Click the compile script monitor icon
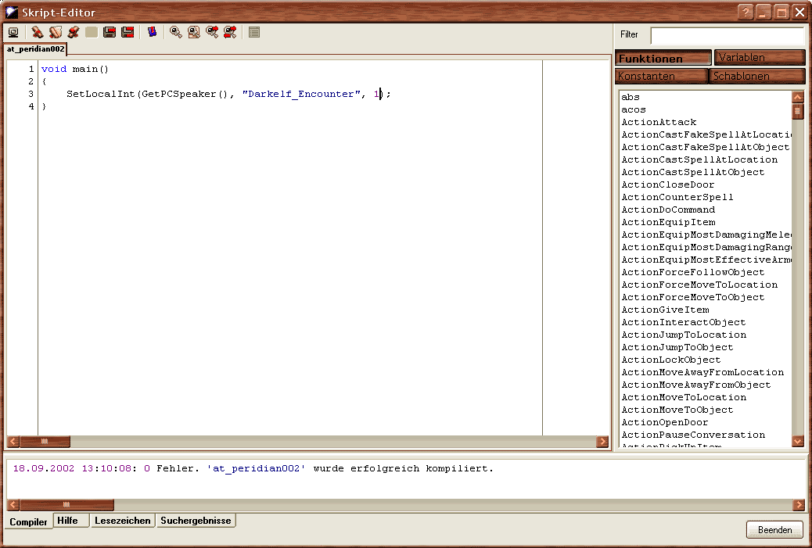The height and width of the screenshot is (548, 812). pos(13,33)
